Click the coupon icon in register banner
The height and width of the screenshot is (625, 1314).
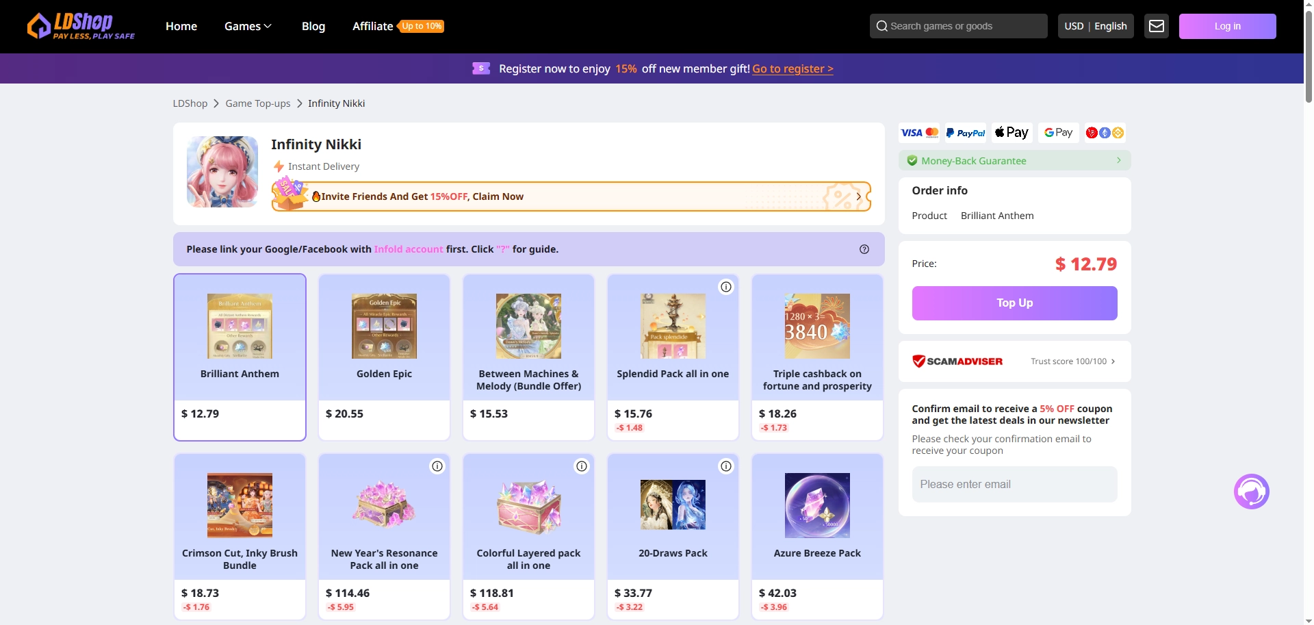[481, 68]
